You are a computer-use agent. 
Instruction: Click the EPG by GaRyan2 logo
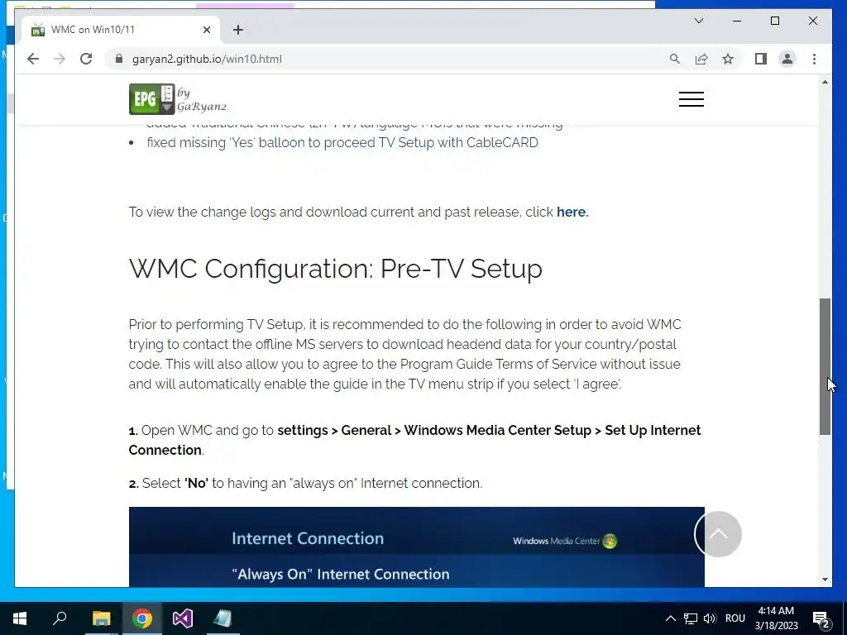point(178,99)
